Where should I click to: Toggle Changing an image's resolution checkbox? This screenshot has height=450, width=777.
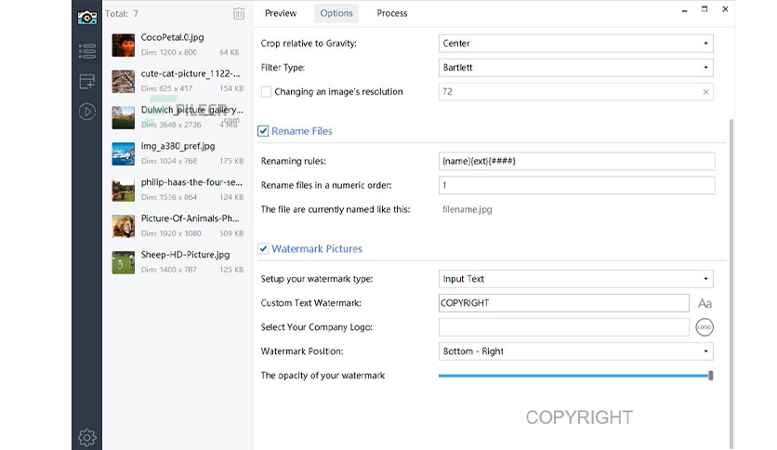click(x=266, y=92)
